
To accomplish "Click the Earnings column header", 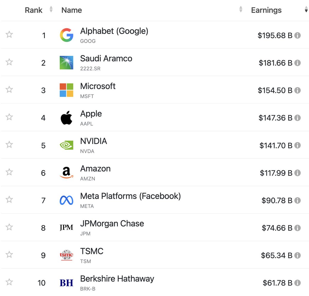I will (x=266, y=10).
